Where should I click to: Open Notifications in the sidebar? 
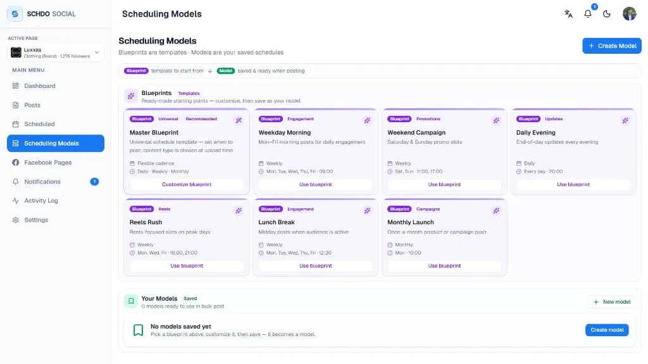[56, 182]
